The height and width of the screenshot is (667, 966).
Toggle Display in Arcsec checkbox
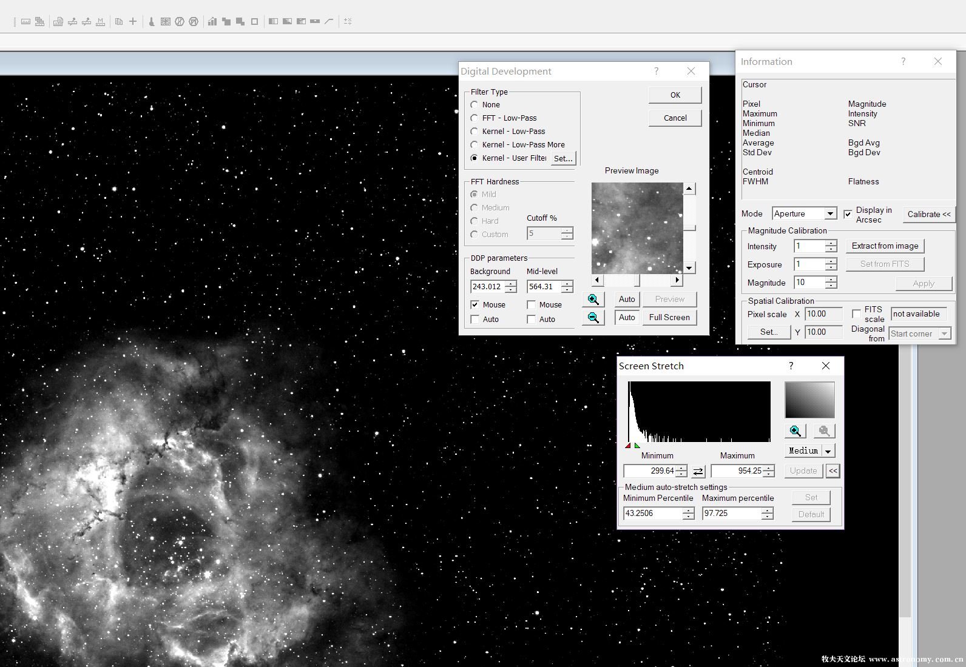point(848,214)
